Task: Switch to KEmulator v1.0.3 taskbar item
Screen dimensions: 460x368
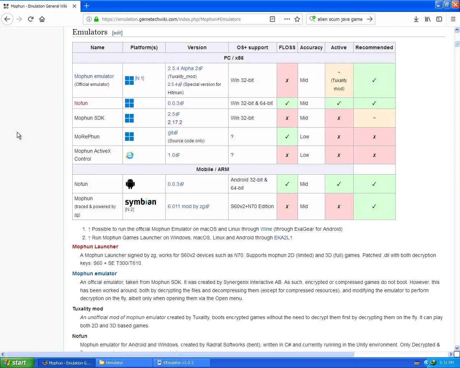Action: tap(181, 363)
